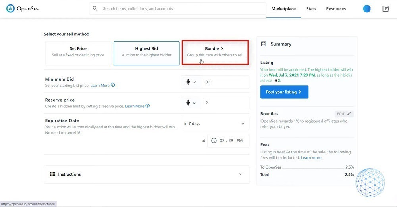The width and height of the screenshot is (397, 207).
Task: Click the Reserve price info icon
Action: (x=148, y=106)
